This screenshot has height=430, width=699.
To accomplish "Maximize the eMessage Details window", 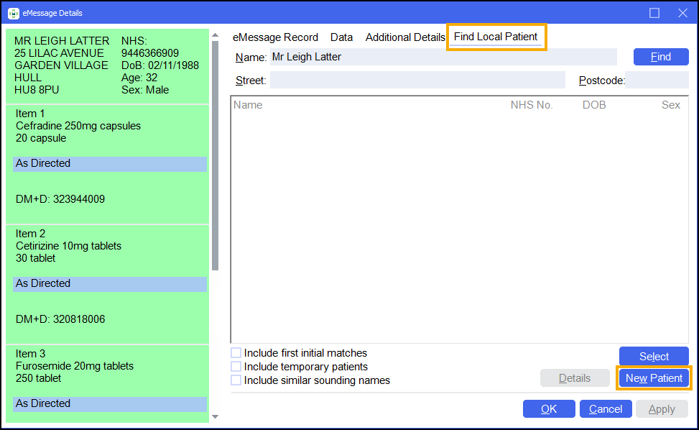I will point(654,13).
